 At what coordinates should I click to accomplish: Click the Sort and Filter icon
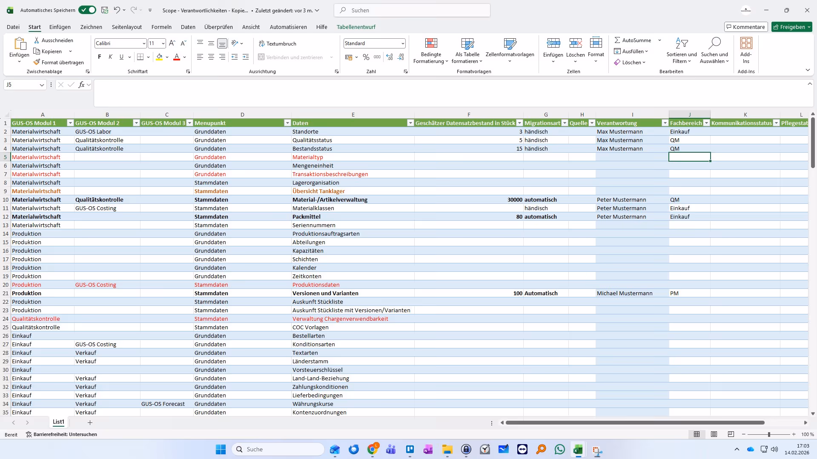[681, 43]
